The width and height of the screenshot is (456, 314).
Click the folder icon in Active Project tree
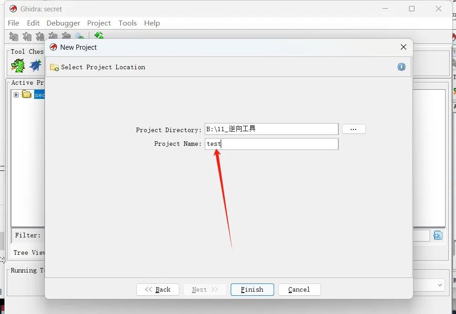(x=27, y=94)
